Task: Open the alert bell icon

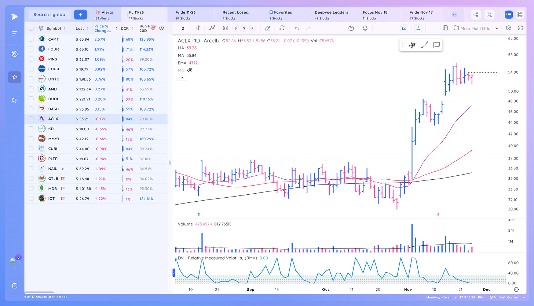Action: (365, 28)
